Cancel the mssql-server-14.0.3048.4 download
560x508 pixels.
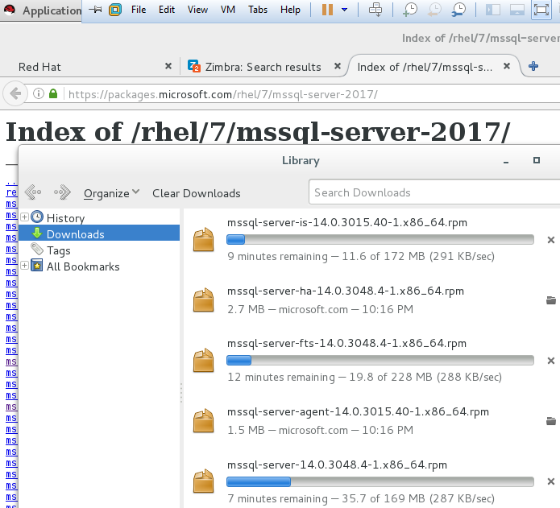click(x=551, y=481)
